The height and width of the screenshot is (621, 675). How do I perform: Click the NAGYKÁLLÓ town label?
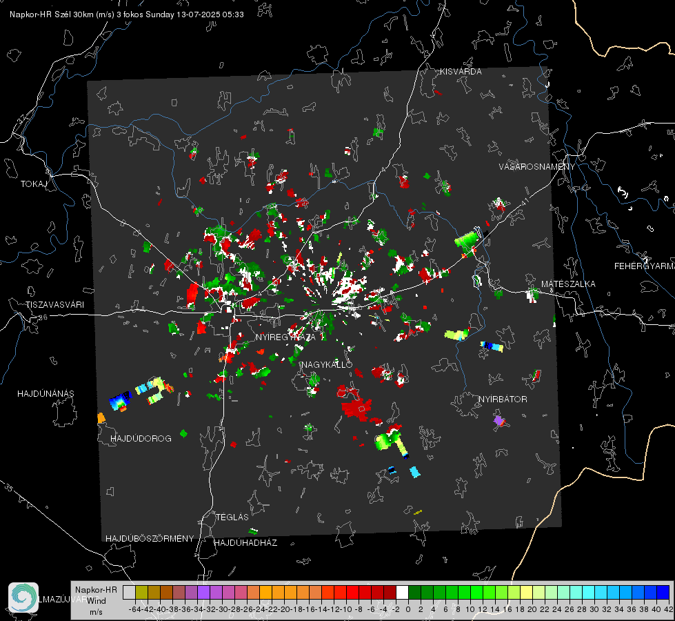327,364
